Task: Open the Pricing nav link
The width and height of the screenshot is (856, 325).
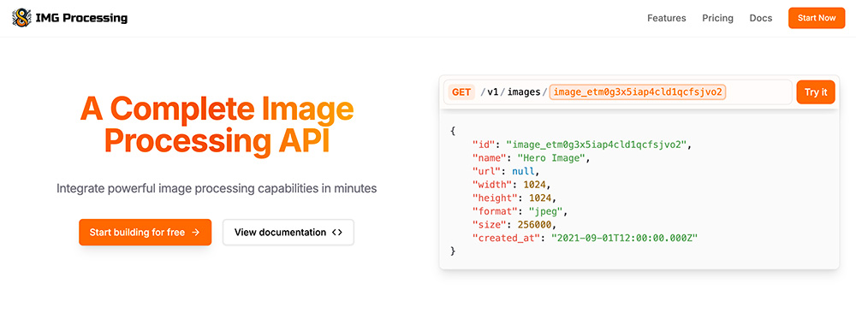Action: (x=717, y=18)
